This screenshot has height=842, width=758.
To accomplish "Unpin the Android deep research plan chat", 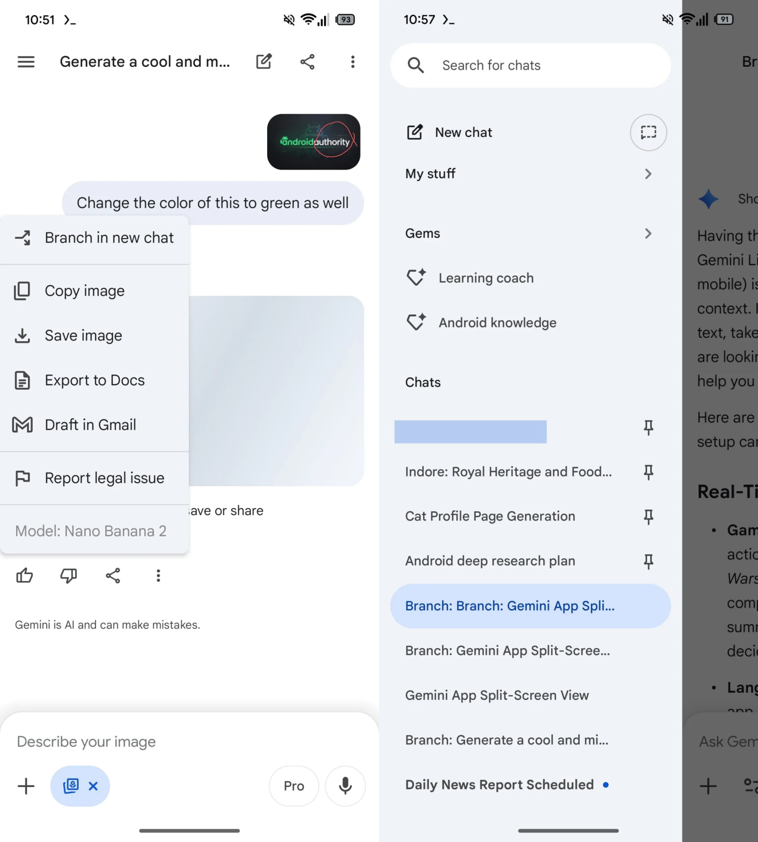I will coord(648,561).
